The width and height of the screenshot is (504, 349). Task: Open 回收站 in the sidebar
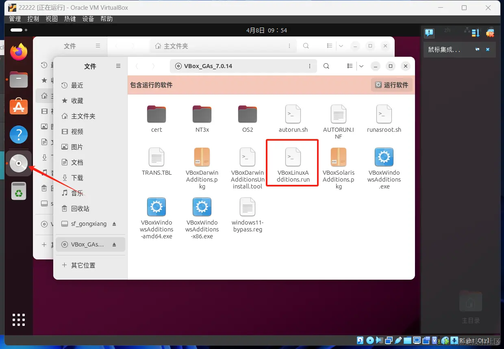(91, 208)
